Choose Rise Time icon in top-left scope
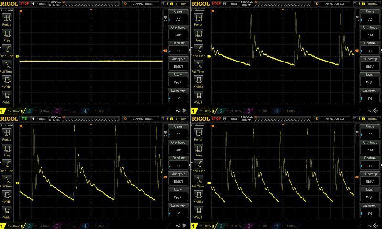Viewport: 382px width, 229px height. pos(7,50)
